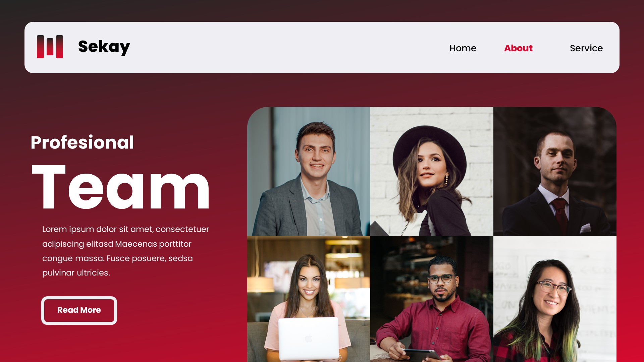
Task: Click the red necktie on suited man
Action: click(x=559, y=215)
